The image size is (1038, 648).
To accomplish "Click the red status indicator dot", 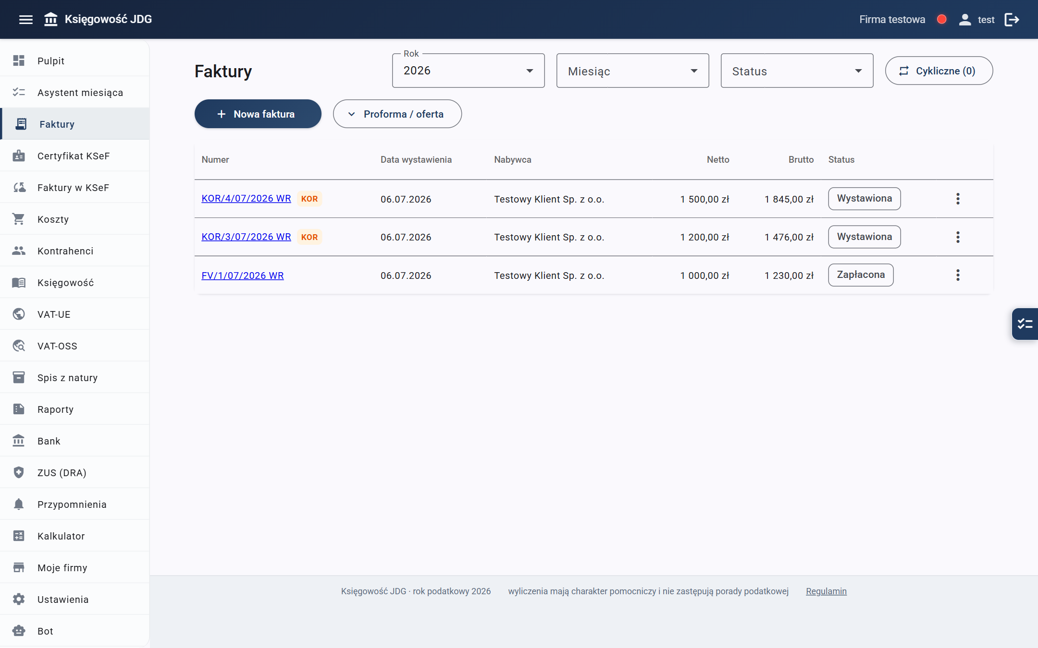I will pos(942,20).
